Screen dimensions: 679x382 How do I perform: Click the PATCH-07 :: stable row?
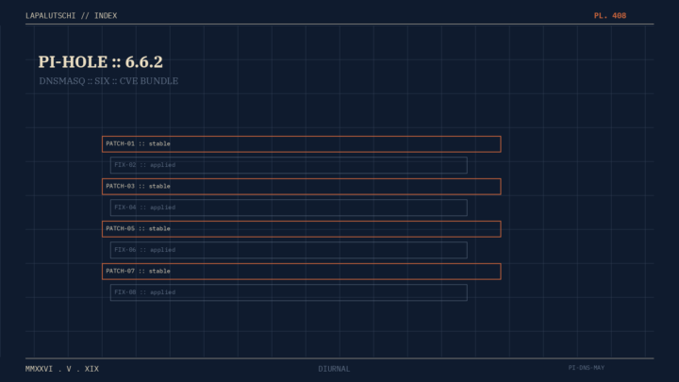pos(302,271)
